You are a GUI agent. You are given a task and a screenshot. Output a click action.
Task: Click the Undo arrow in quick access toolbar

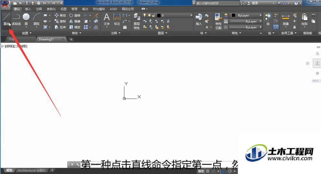coord(44,3)
